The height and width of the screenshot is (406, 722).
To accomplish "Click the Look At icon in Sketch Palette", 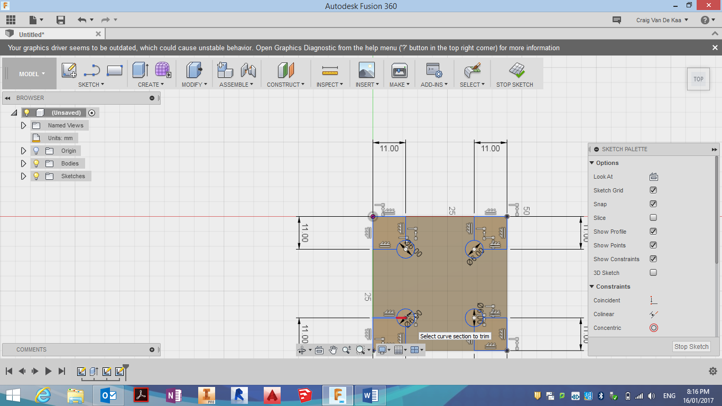I will click(x=653, y=177).
